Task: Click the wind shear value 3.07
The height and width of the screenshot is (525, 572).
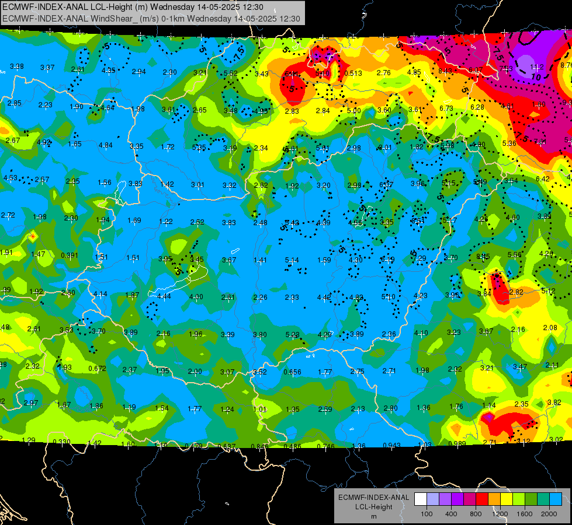Action: [x=227, y=372]
